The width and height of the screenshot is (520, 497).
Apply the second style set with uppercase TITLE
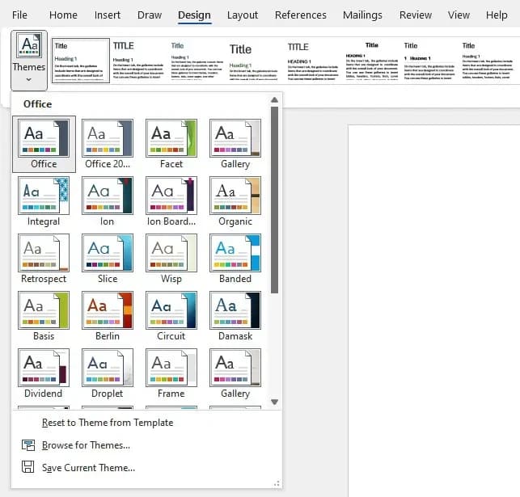coord(138,61)
